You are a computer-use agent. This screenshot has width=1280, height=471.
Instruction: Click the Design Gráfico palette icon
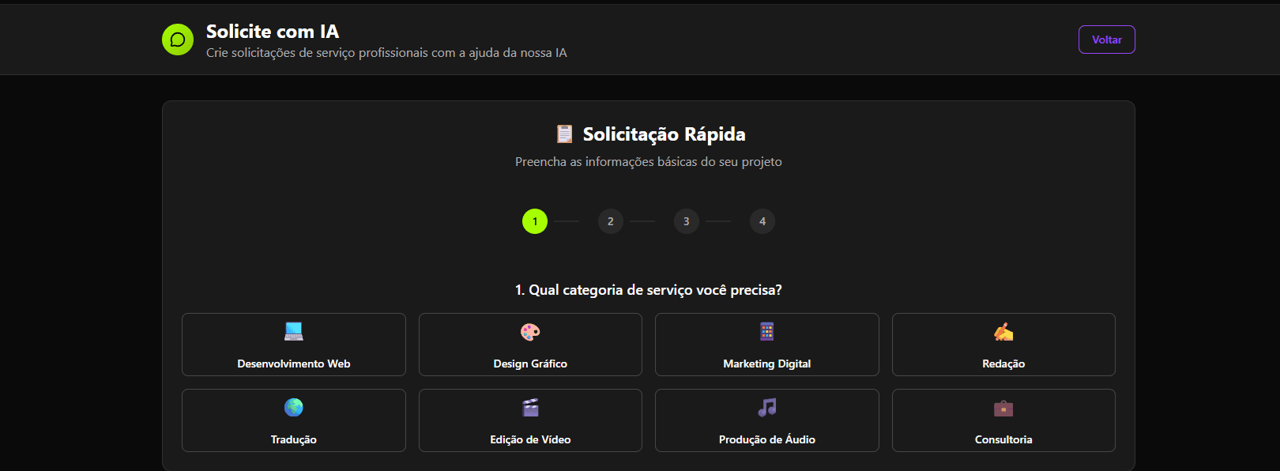tap(529, 331)
